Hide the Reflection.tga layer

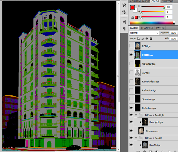(131, 108)
